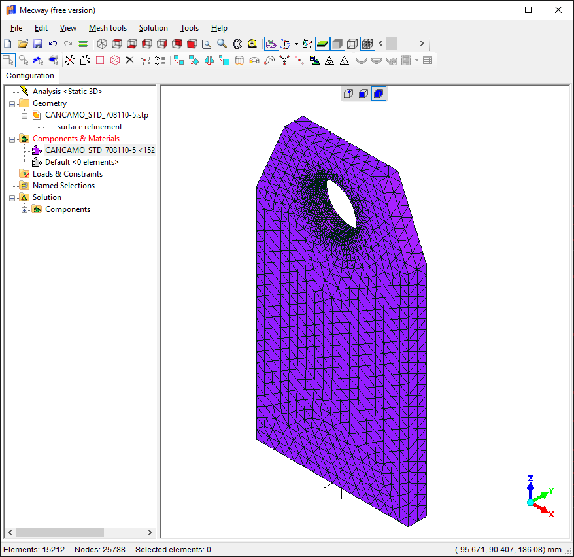Click the extrude cylinder mesh tool icon
Screen dimensions: 574x557
coord(239,60)
